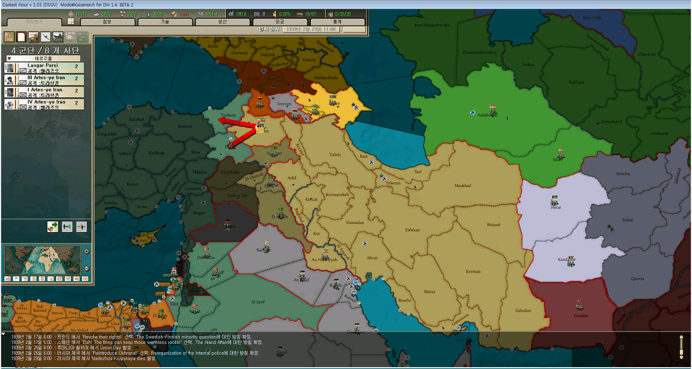Screen dimensions: 692x369
Task: Zoom out using the minimap minus button
Action: tap(86, 268)
